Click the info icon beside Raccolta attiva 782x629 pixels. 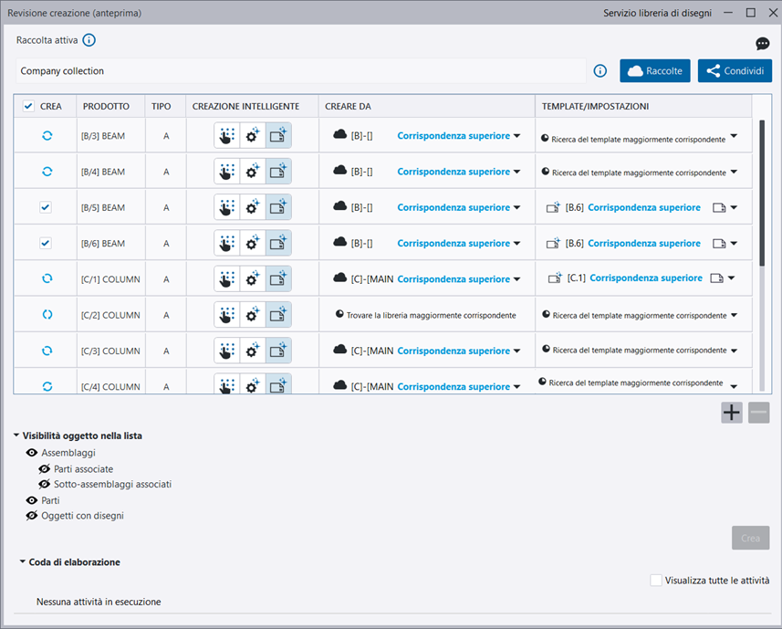tap(89, 40)
